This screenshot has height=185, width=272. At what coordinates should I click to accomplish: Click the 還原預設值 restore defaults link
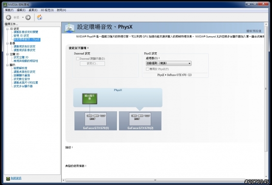click(254, 31)
